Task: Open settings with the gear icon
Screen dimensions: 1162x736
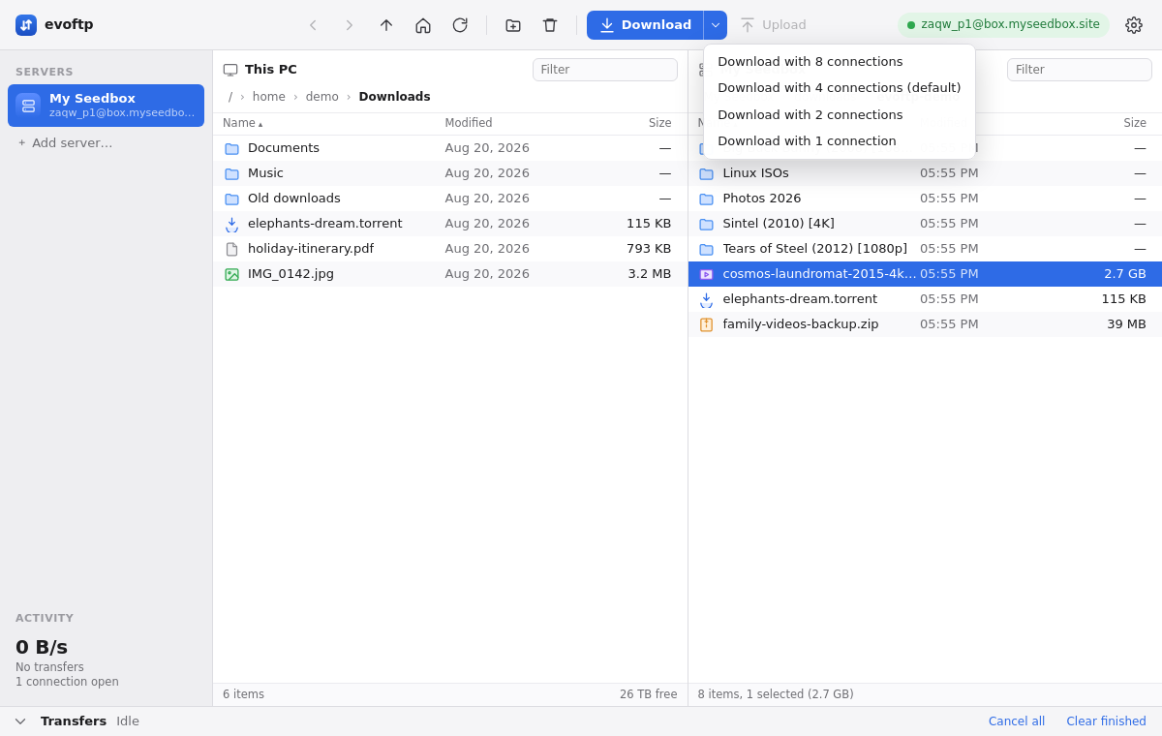Action: pyautogui.click(x=1134, y=25)
